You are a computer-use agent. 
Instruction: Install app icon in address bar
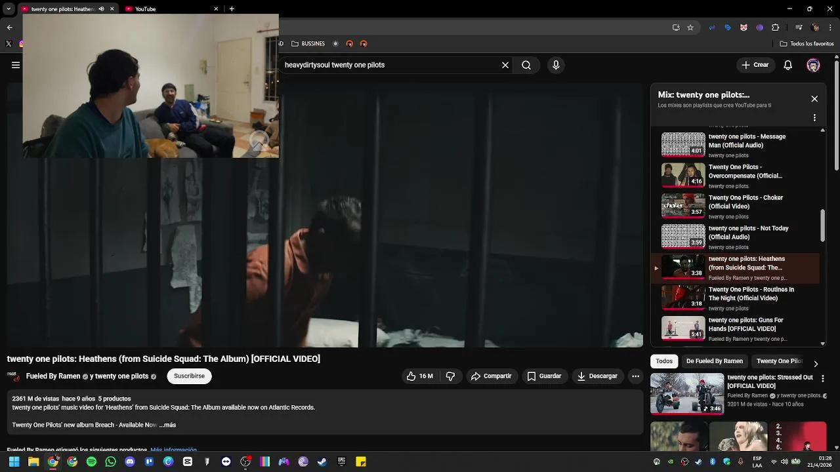(x=676, y=28)
